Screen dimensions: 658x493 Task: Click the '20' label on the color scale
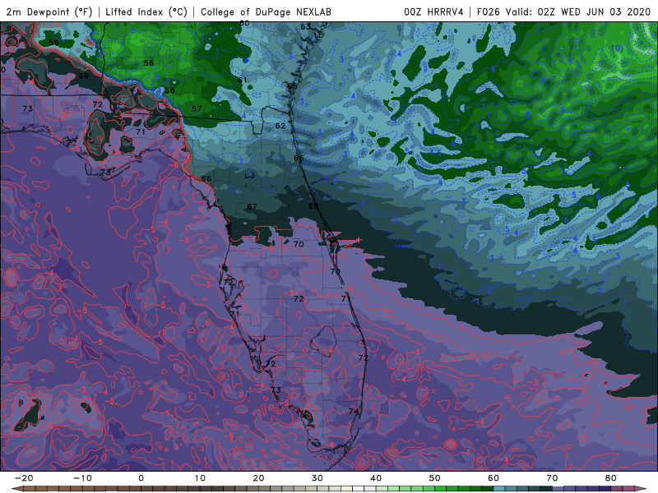[258, 478]
